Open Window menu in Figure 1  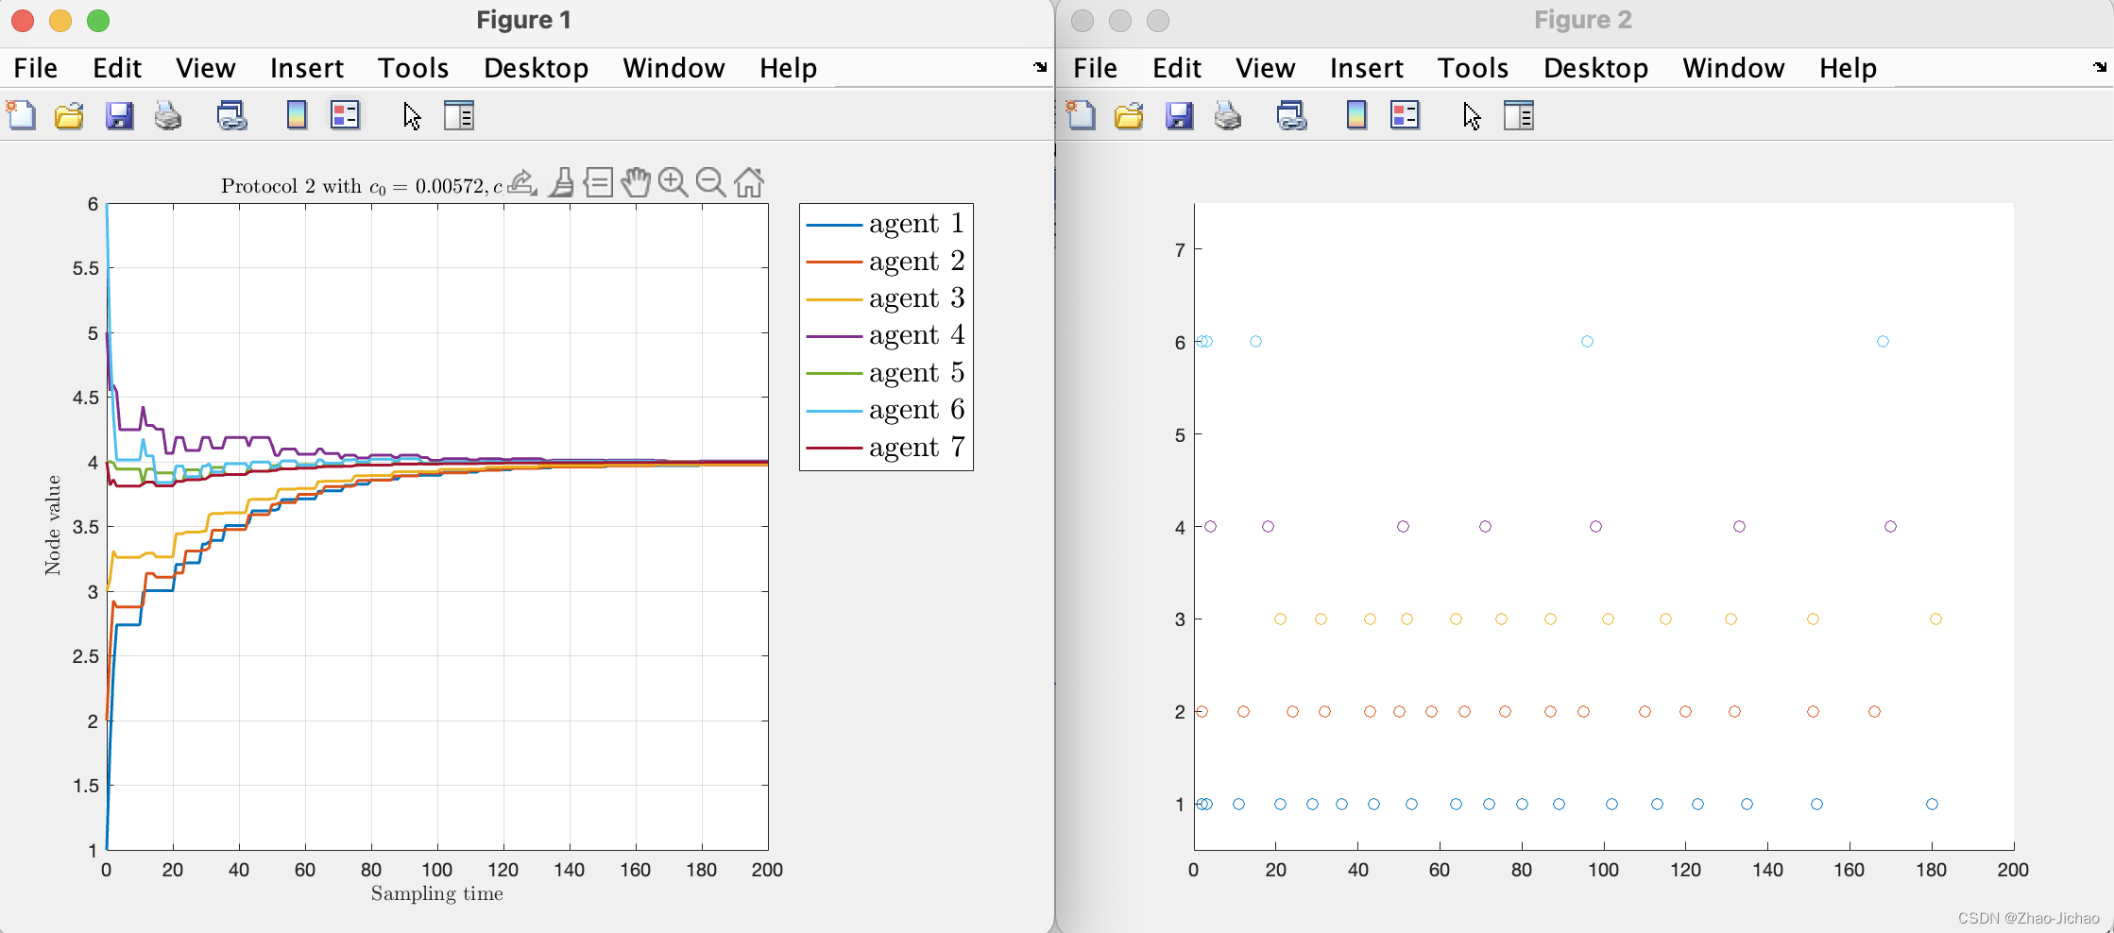(x=673, y=68)
